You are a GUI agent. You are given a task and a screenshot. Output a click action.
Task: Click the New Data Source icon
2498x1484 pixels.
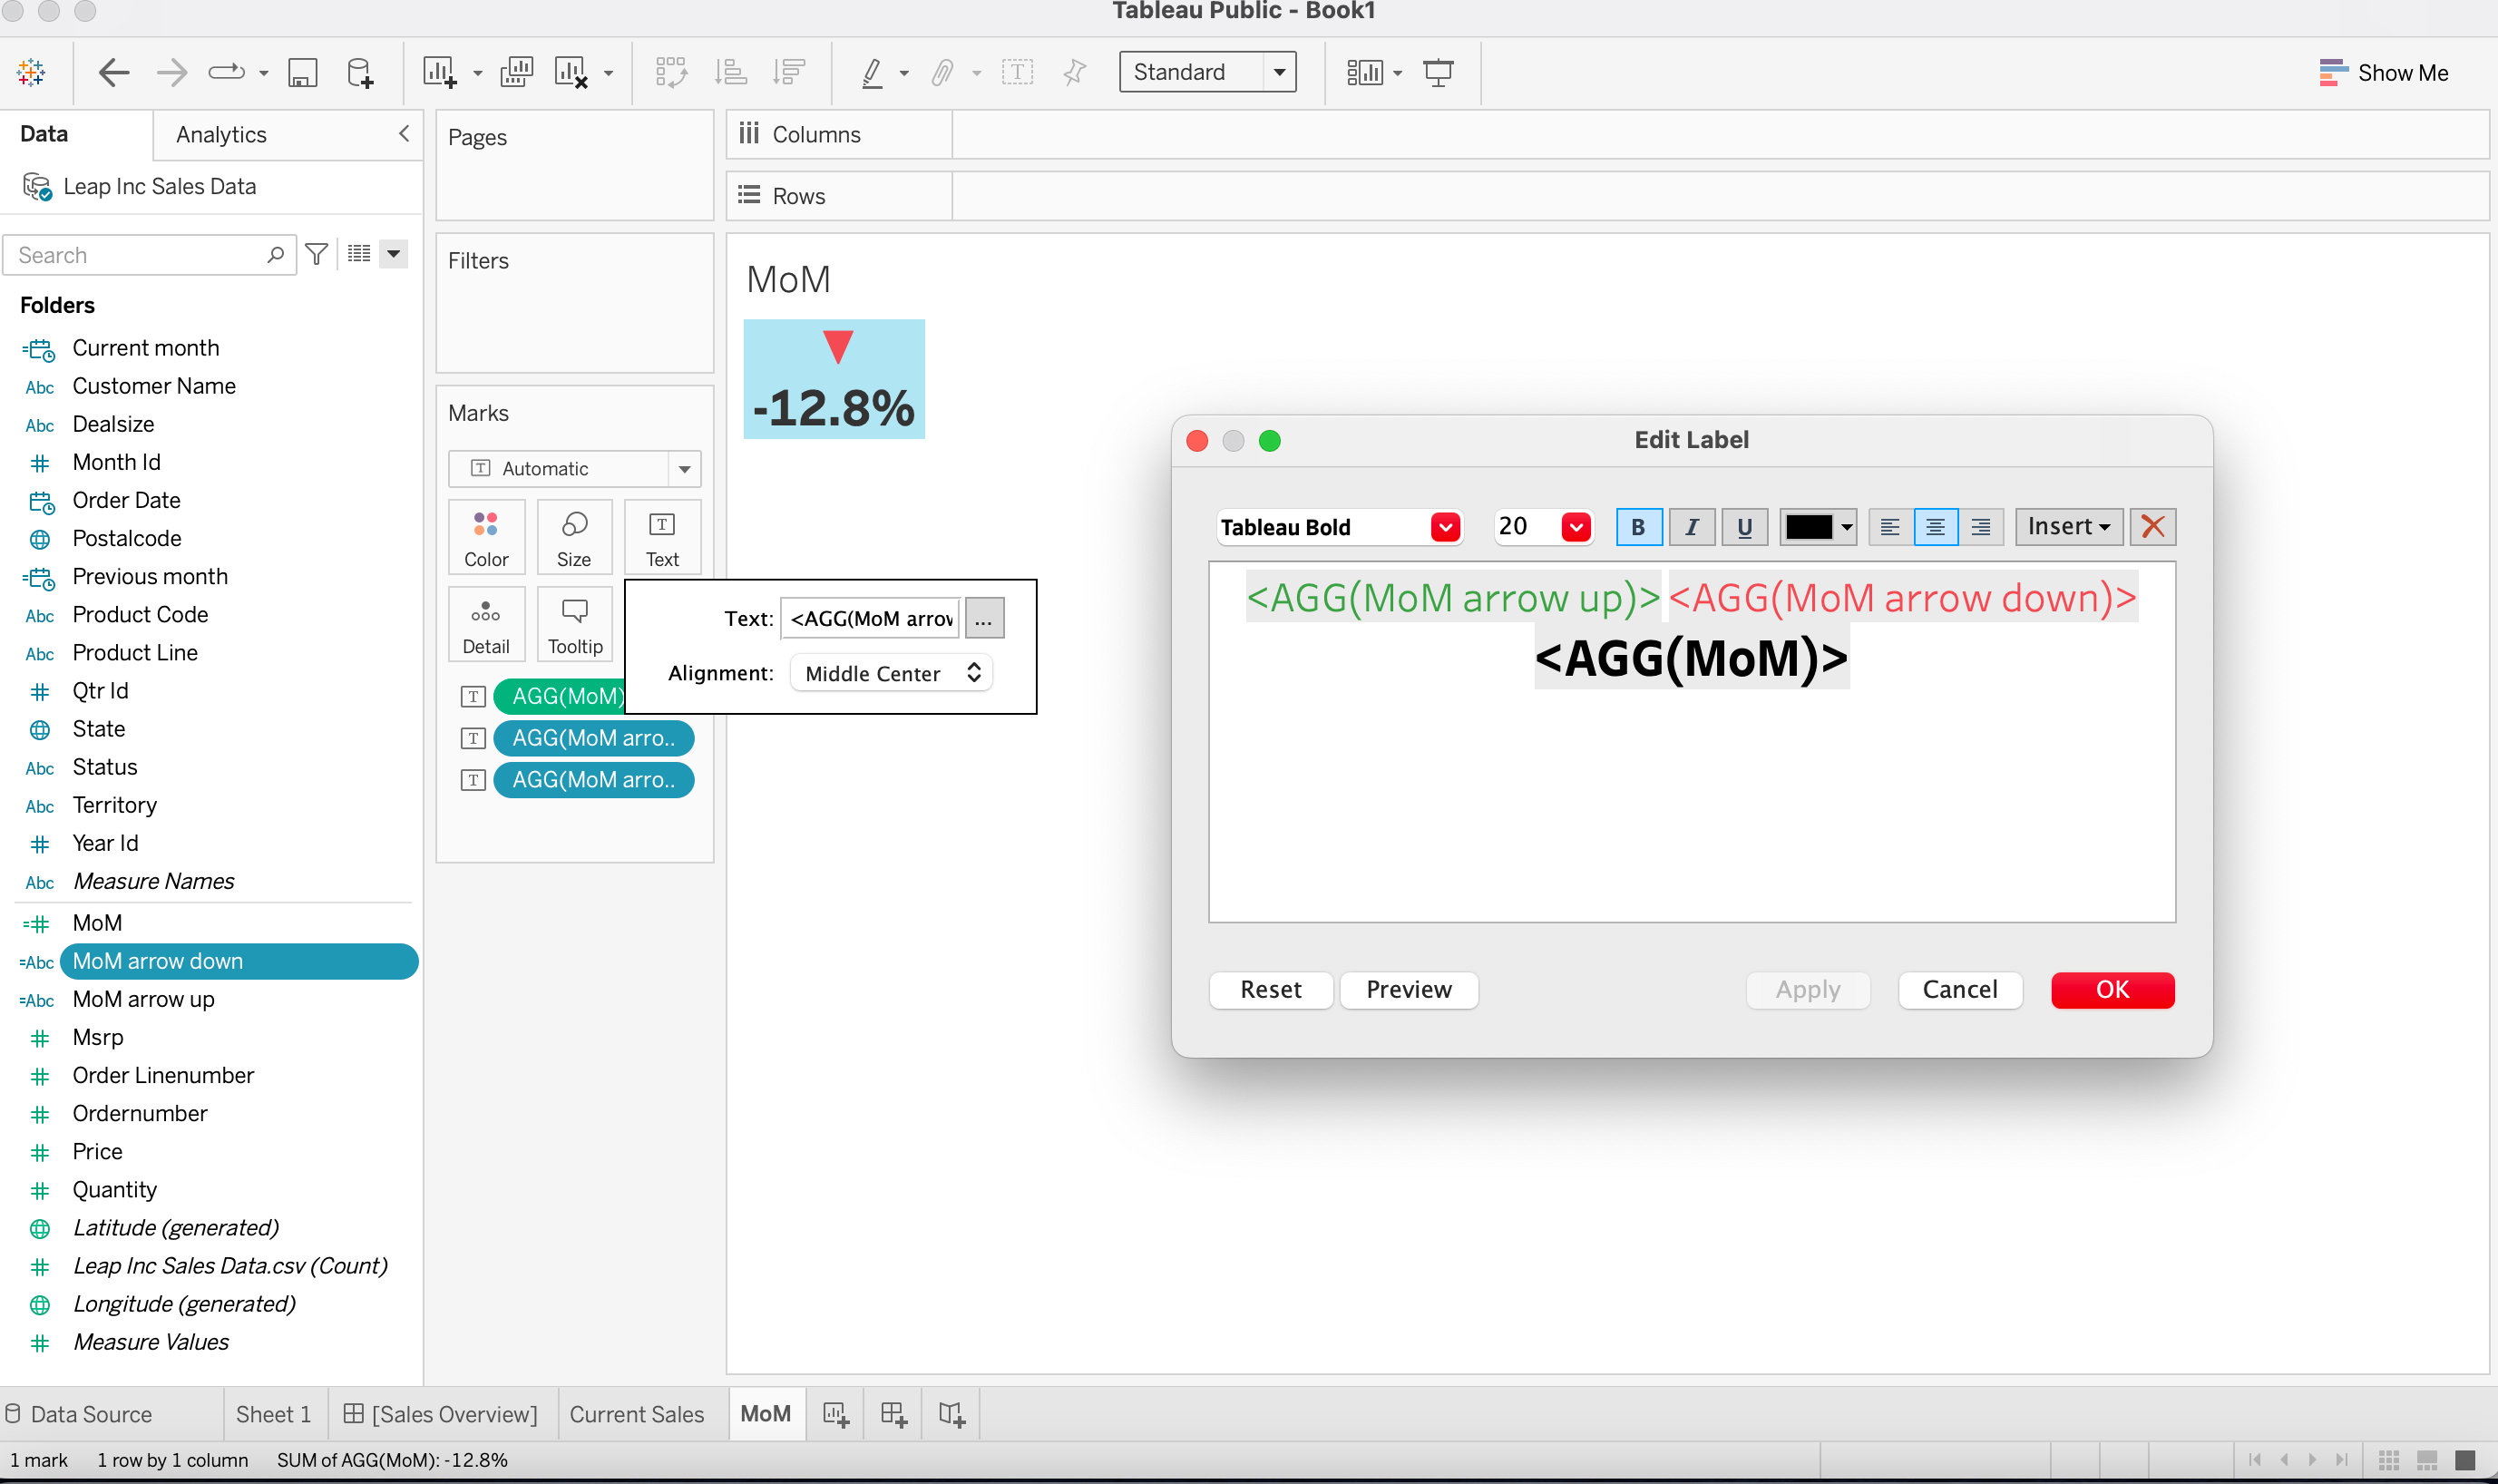coord(360,72)
